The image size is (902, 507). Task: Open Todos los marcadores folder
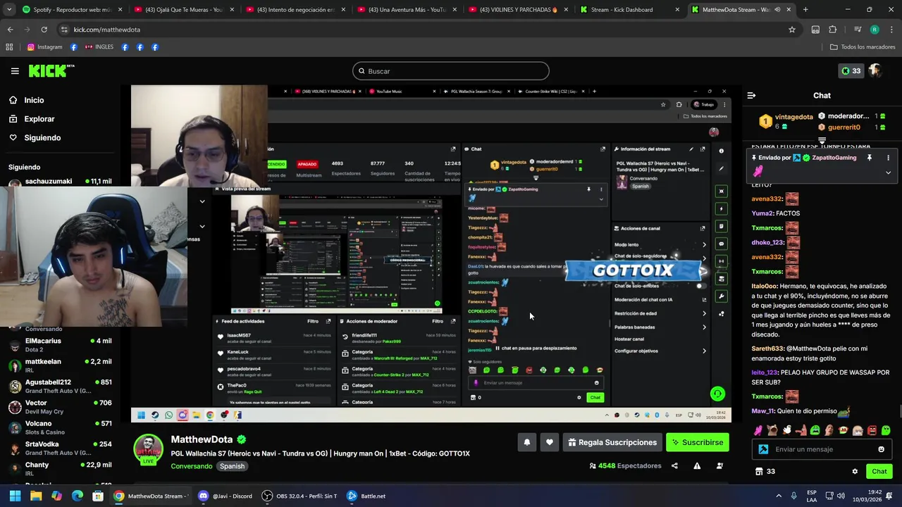[x=863, y=47]
